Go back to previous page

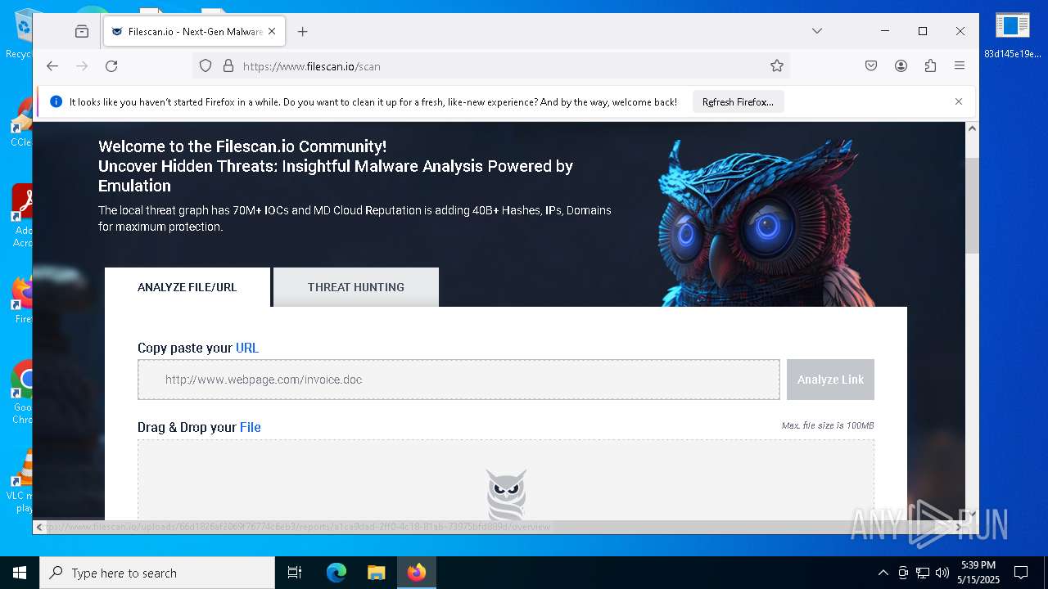point(52,66)
